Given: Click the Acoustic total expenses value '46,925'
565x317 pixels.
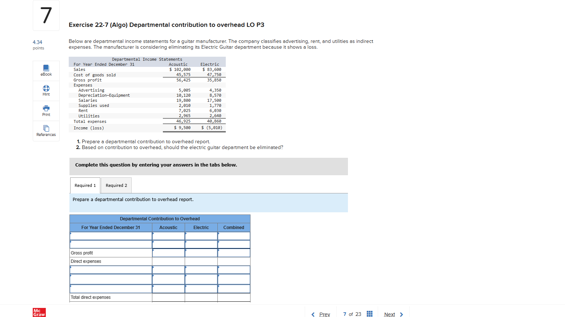Looking at the screenshot, I should [184, 121].
